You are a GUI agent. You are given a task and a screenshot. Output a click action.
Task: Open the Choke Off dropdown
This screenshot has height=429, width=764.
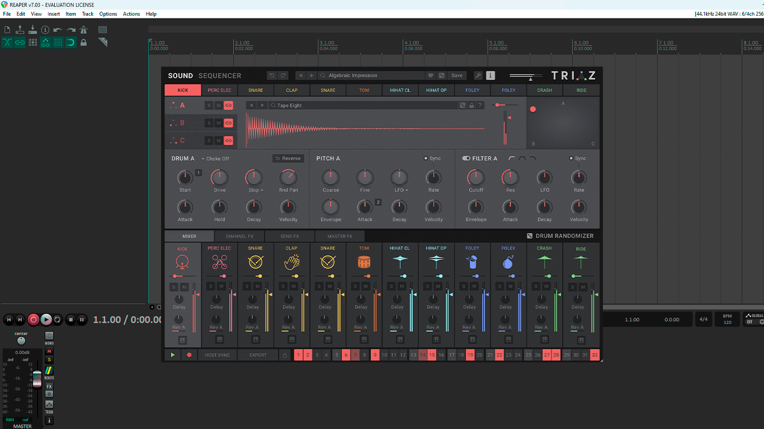[215, 159]
